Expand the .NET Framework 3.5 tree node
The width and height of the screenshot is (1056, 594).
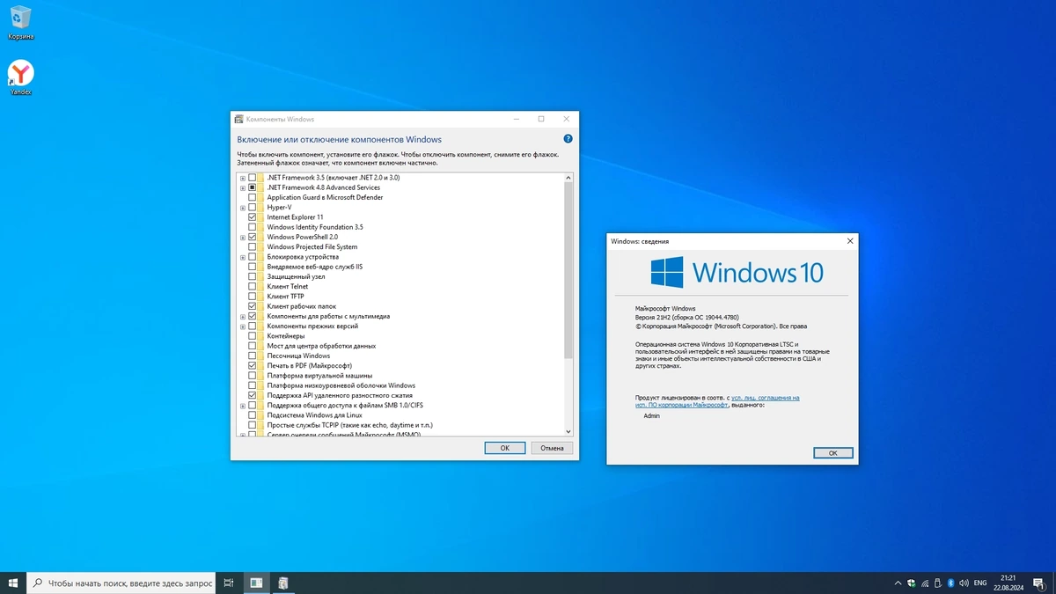point(243,178)
